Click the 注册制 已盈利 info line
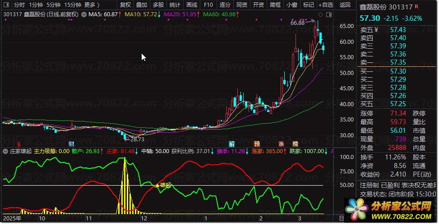The image size is (439, 224). [398, 185]
